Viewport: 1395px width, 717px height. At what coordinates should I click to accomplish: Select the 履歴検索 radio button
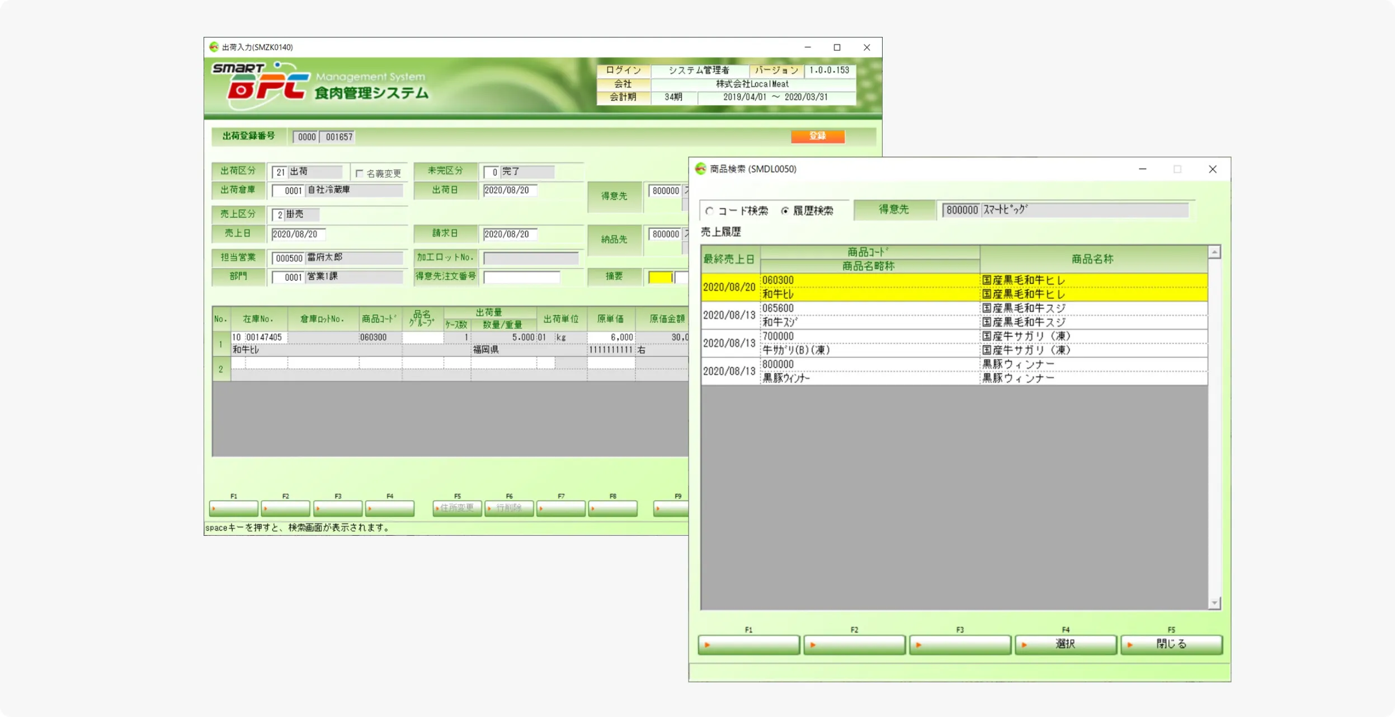(785, 211)
